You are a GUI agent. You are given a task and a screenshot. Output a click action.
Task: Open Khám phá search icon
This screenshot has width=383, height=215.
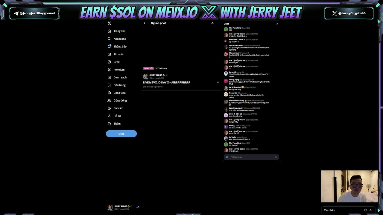[x=109, y=39]
